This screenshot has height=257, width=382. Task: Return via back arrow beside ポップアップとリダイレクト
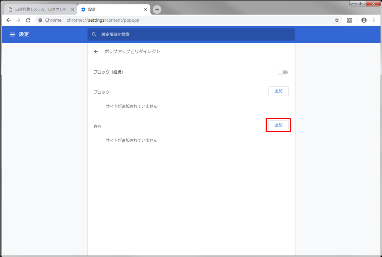96,51
